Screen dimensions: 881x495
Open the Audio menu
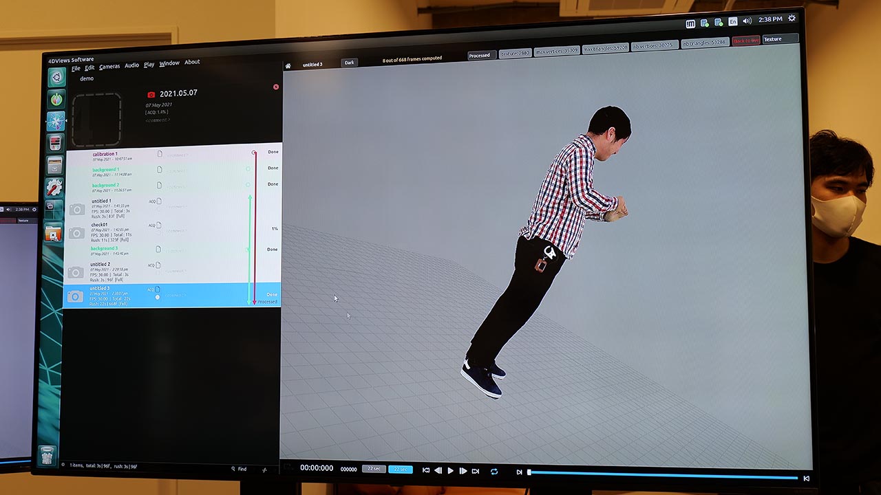(131, 65)
